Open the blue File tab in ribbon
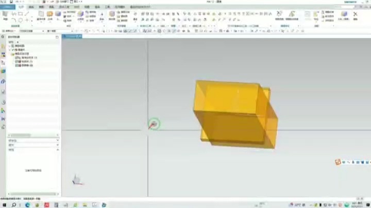Viewport: 371px width, 208px height. 8,7
